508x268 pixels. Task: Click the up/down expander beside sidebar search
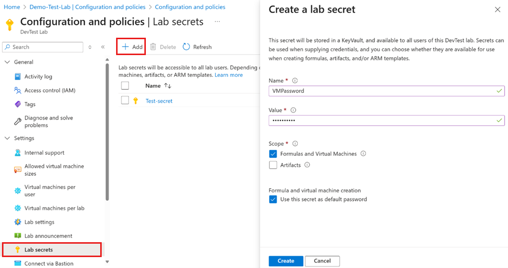coord(90,47)
